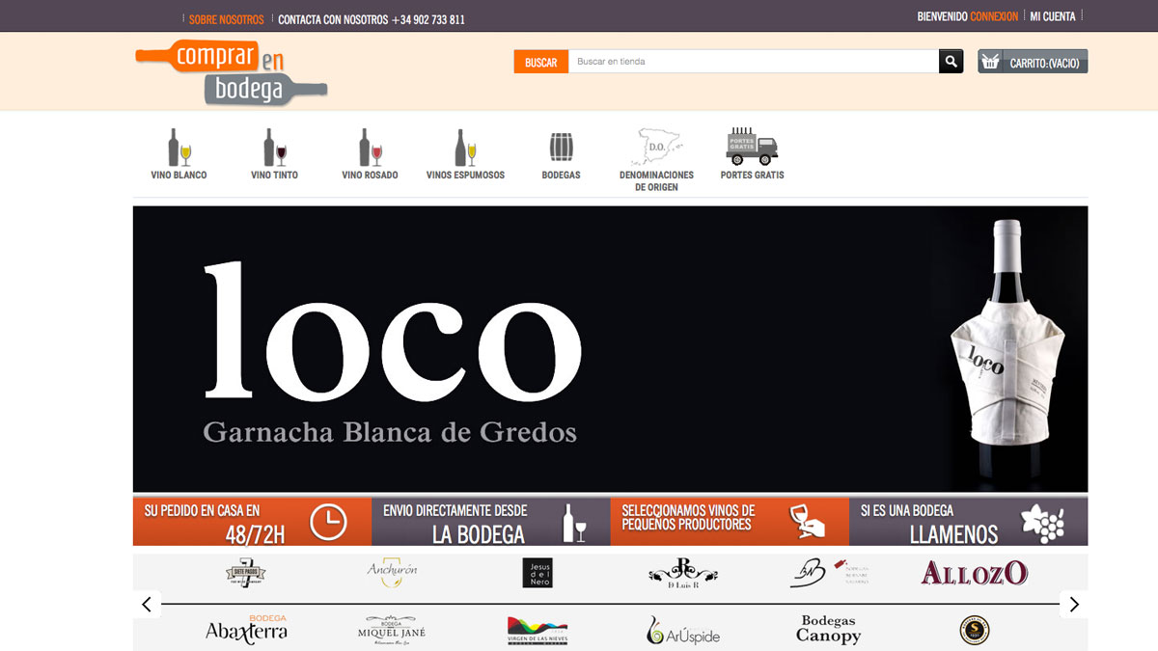This screenshot has height=651, width=1158.
Task: Click the magnifying glass search icon
Action: (951, 62)
